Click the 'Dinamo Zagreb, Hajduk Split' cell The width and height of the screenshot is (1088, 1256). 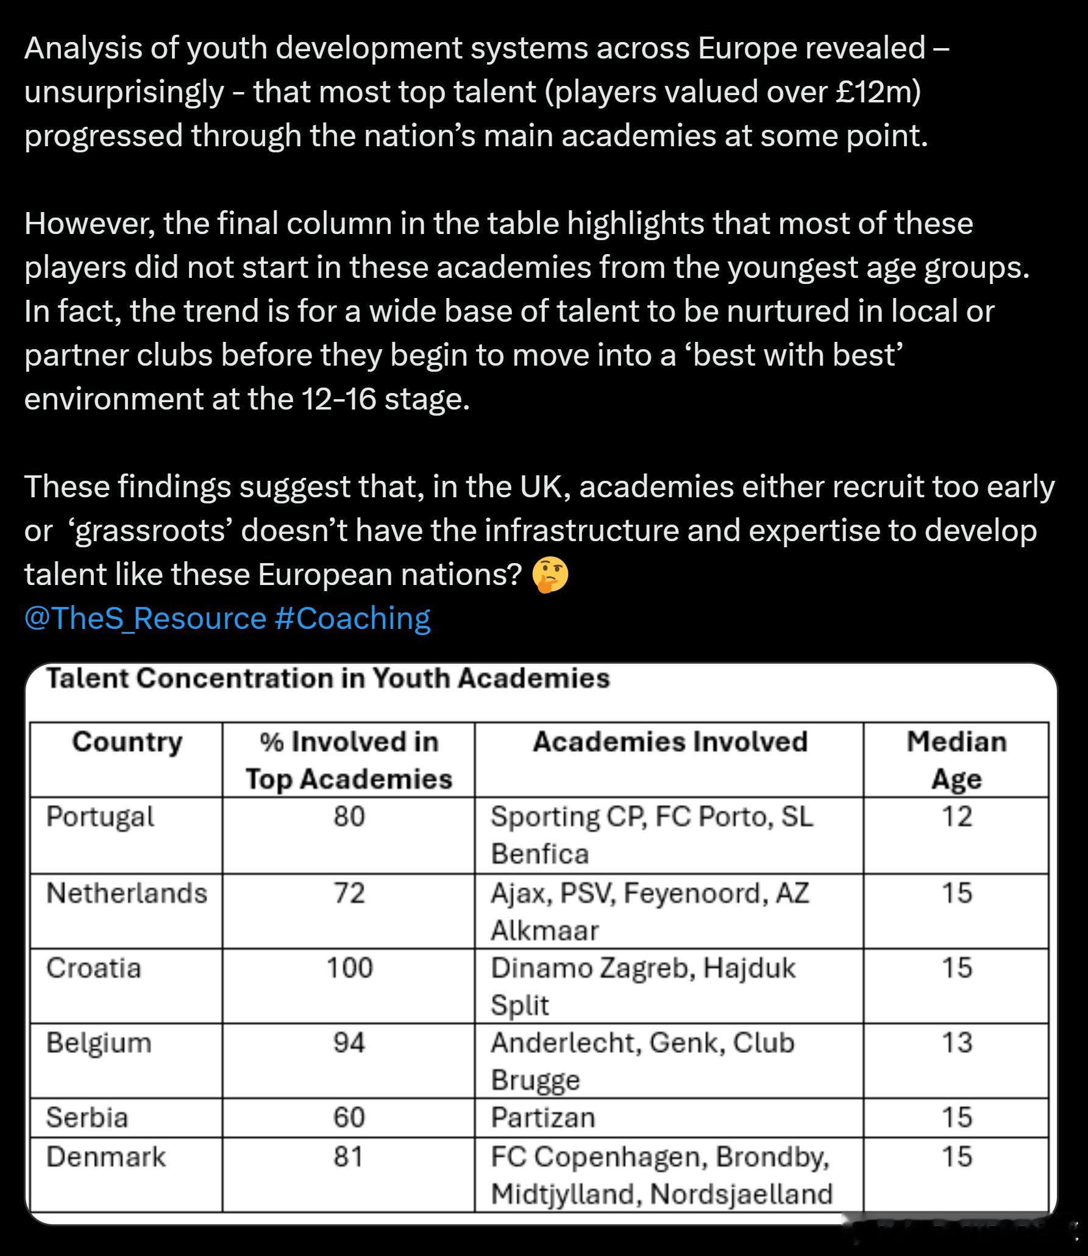point(643,985)
